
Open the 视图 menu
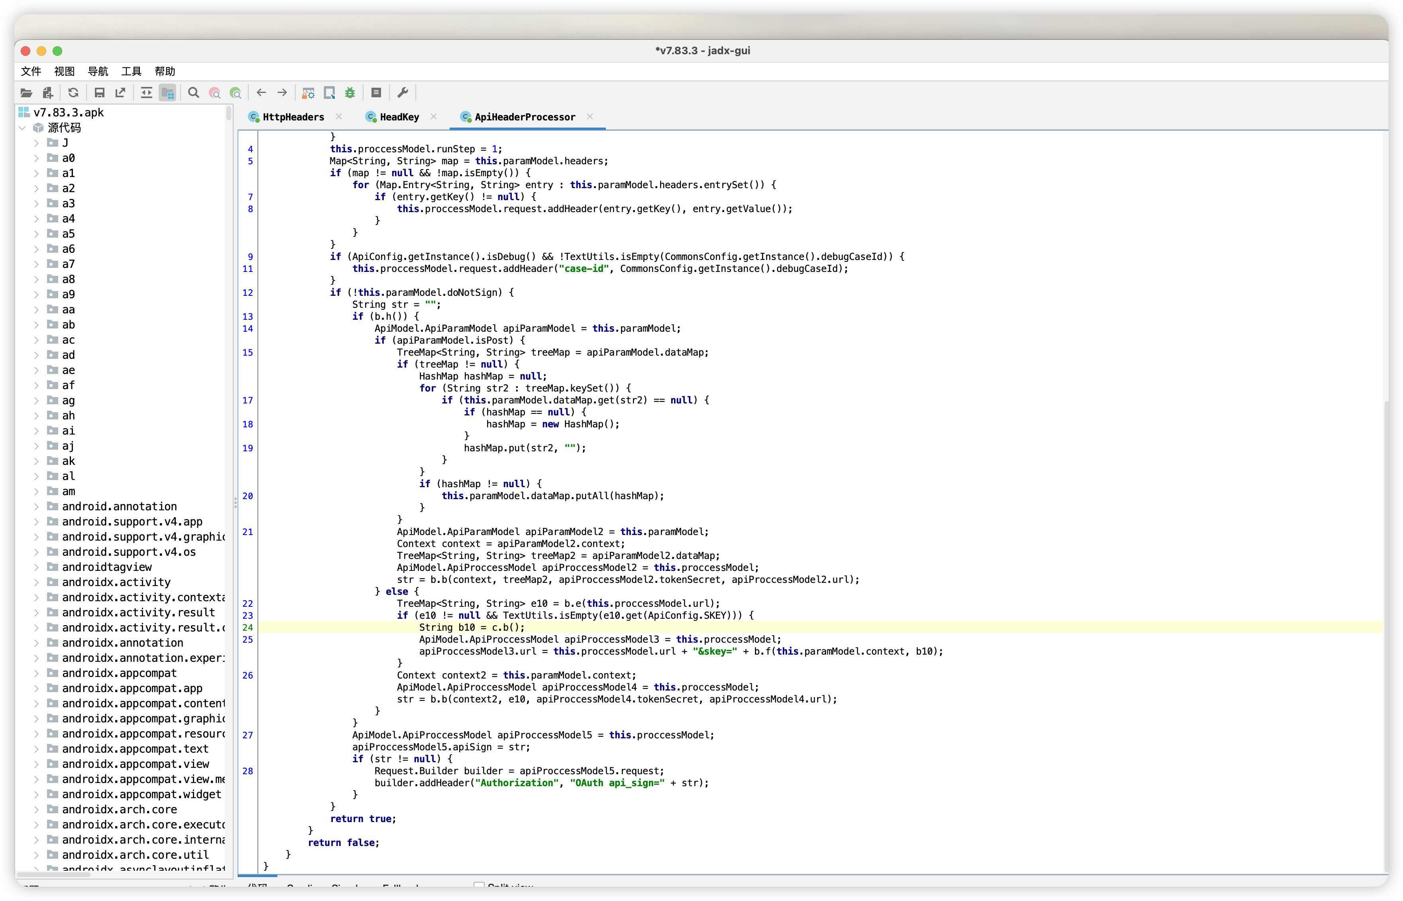pos(64,71)
